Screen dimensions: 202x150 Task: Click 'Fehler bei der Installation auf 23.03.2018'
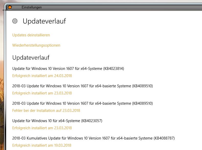46,111
